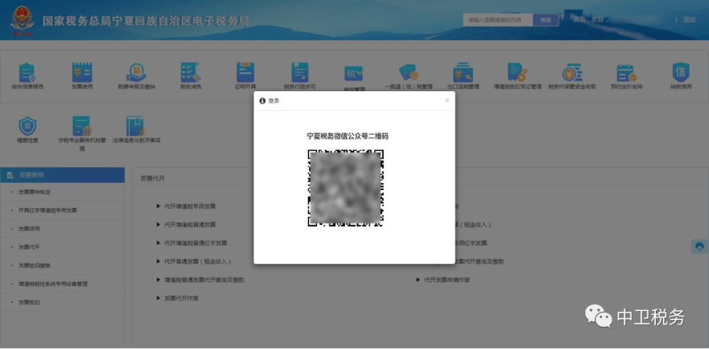709x349 pixels.
Task: Click the 宁夏税务 WeChat QR code image
Action: 346,188
